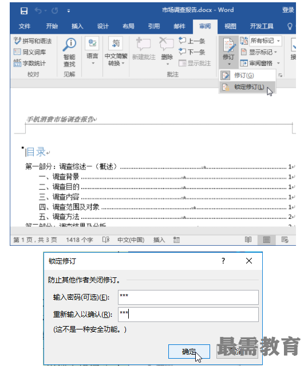304x369 pixels.
Task: Toggle 插入 insert mode in status bar
Action: [x=159, y=240]
